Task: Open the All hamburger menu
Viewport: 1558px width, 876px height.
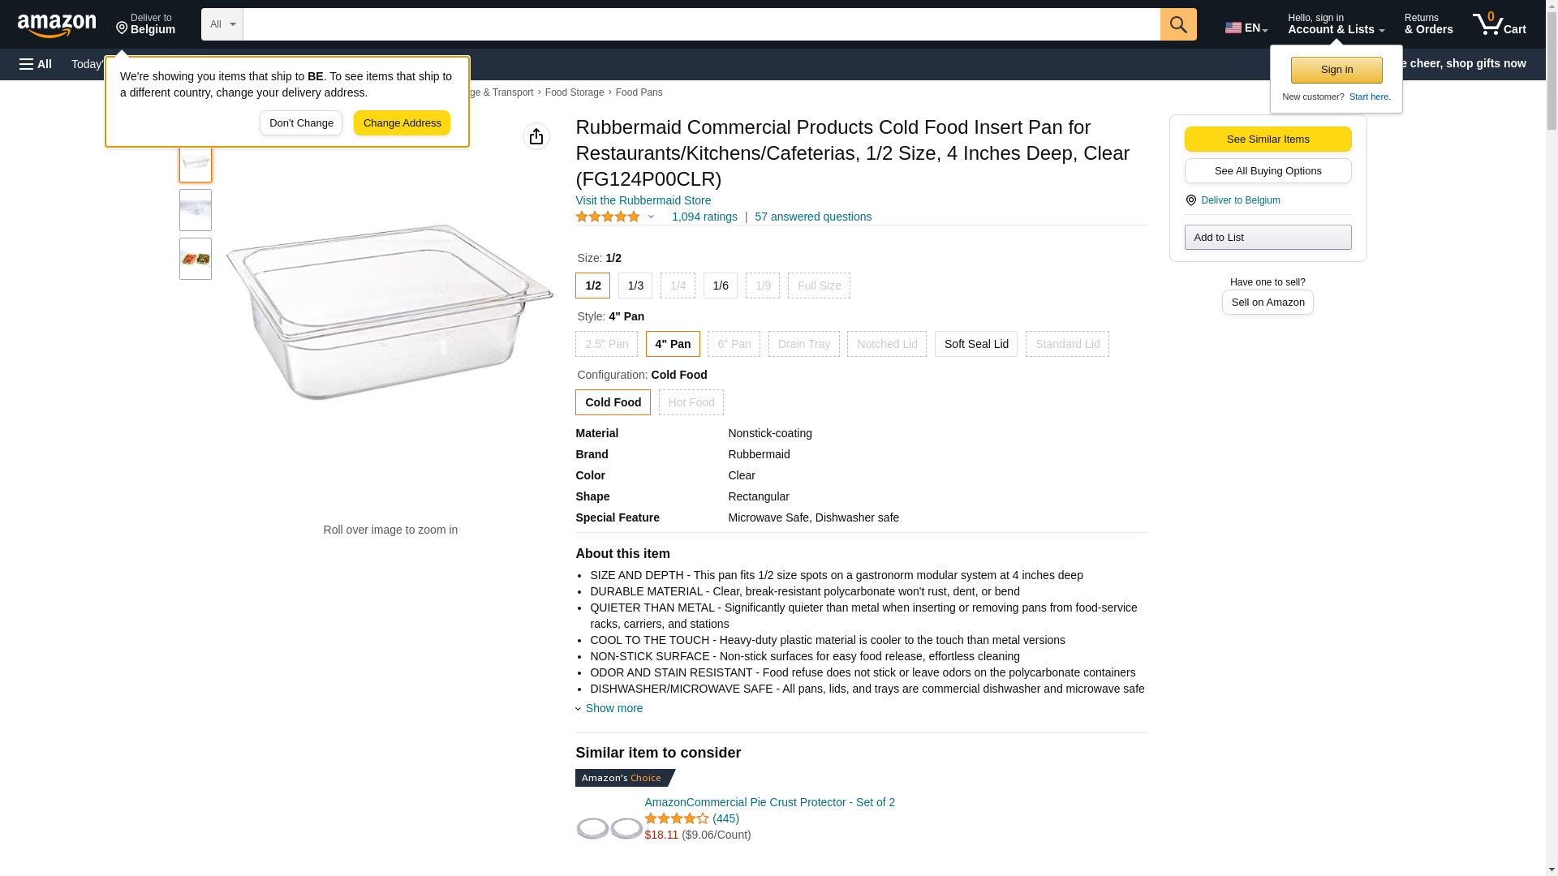Action: [x=36, y=64]
